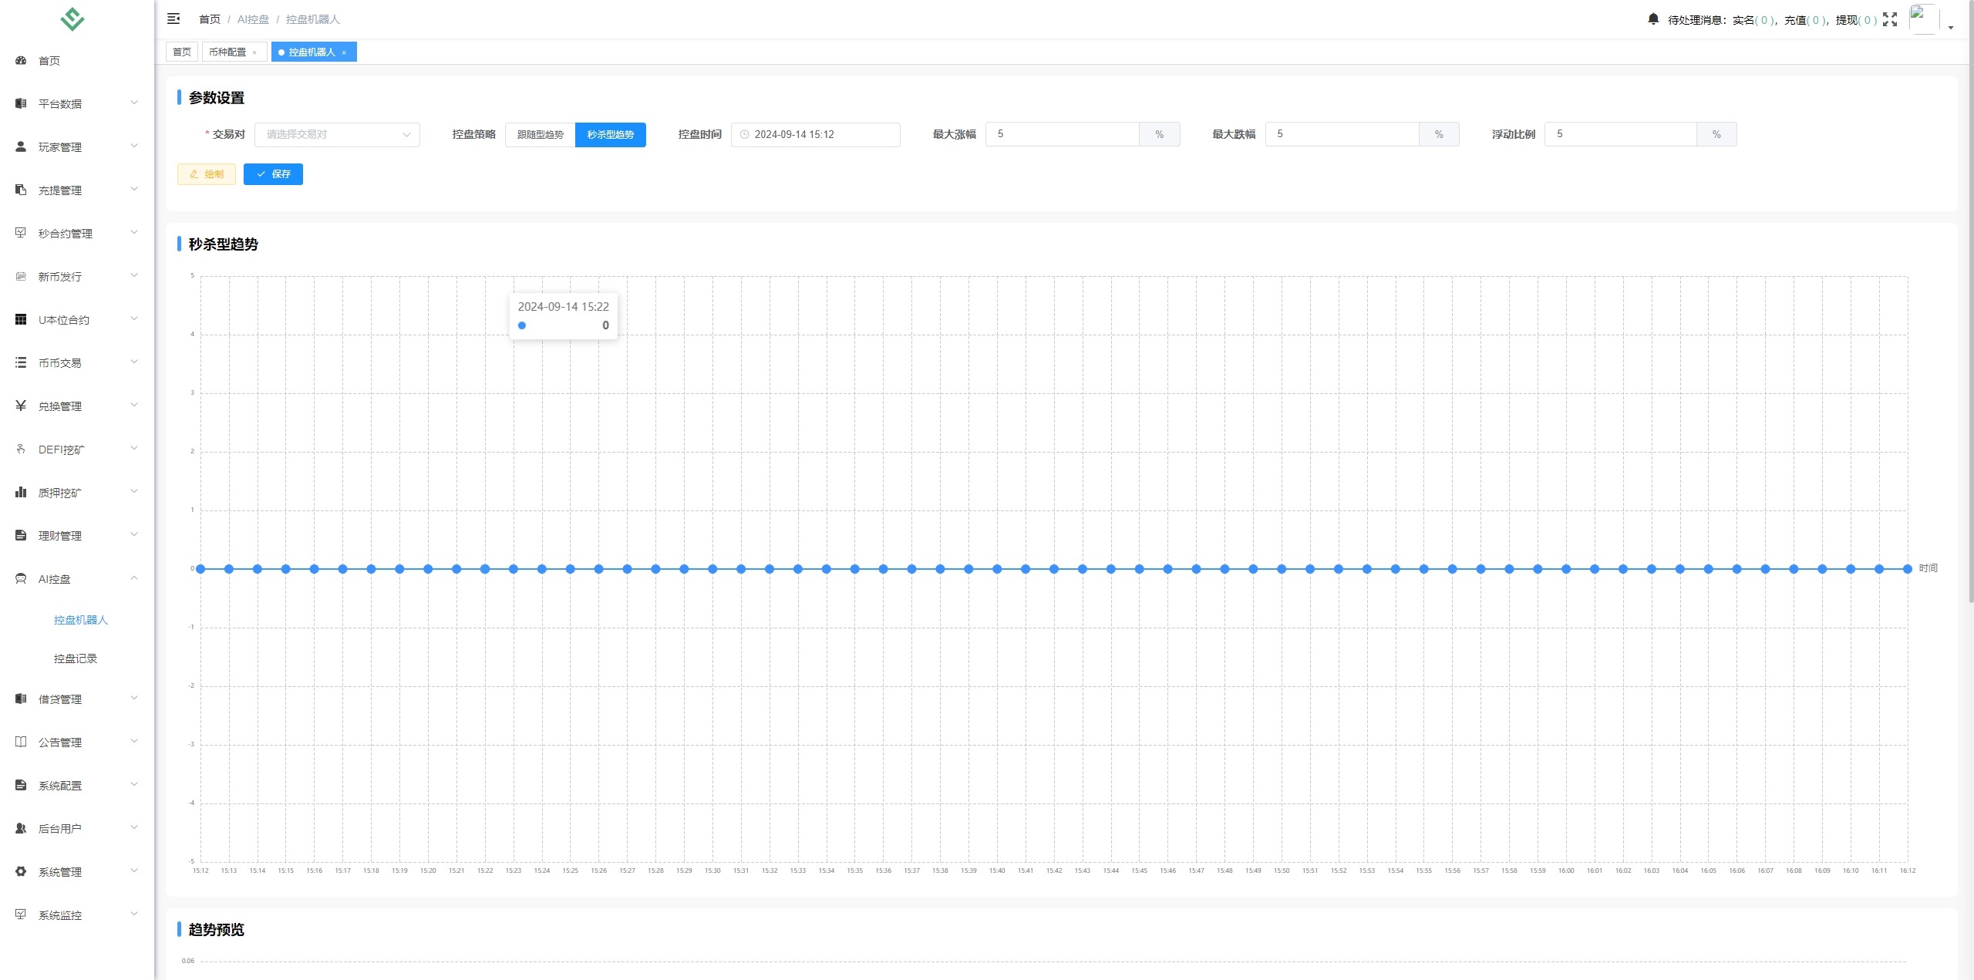1974x980 pixels.
Task: Click the 玩家管理 user icon
Action: pyautogui.click(x=21, y=146)
